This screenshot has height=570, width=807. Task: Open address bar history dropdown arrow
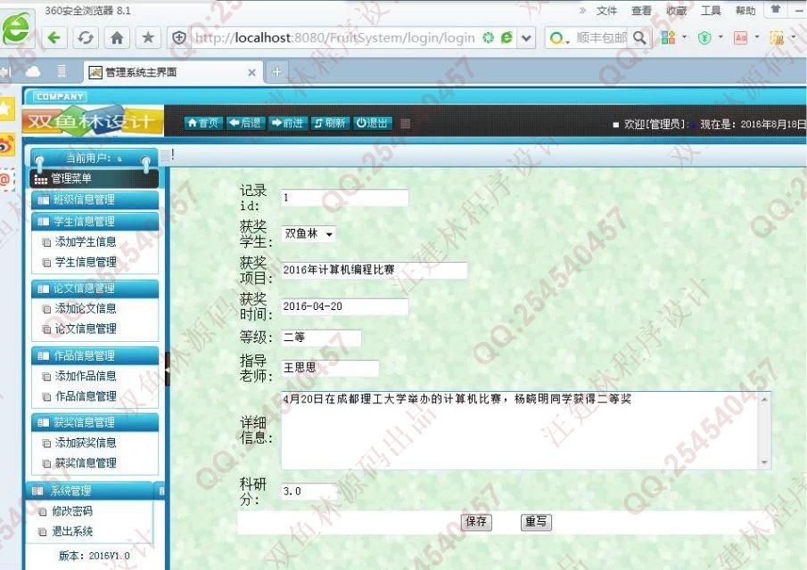point(526,37)
